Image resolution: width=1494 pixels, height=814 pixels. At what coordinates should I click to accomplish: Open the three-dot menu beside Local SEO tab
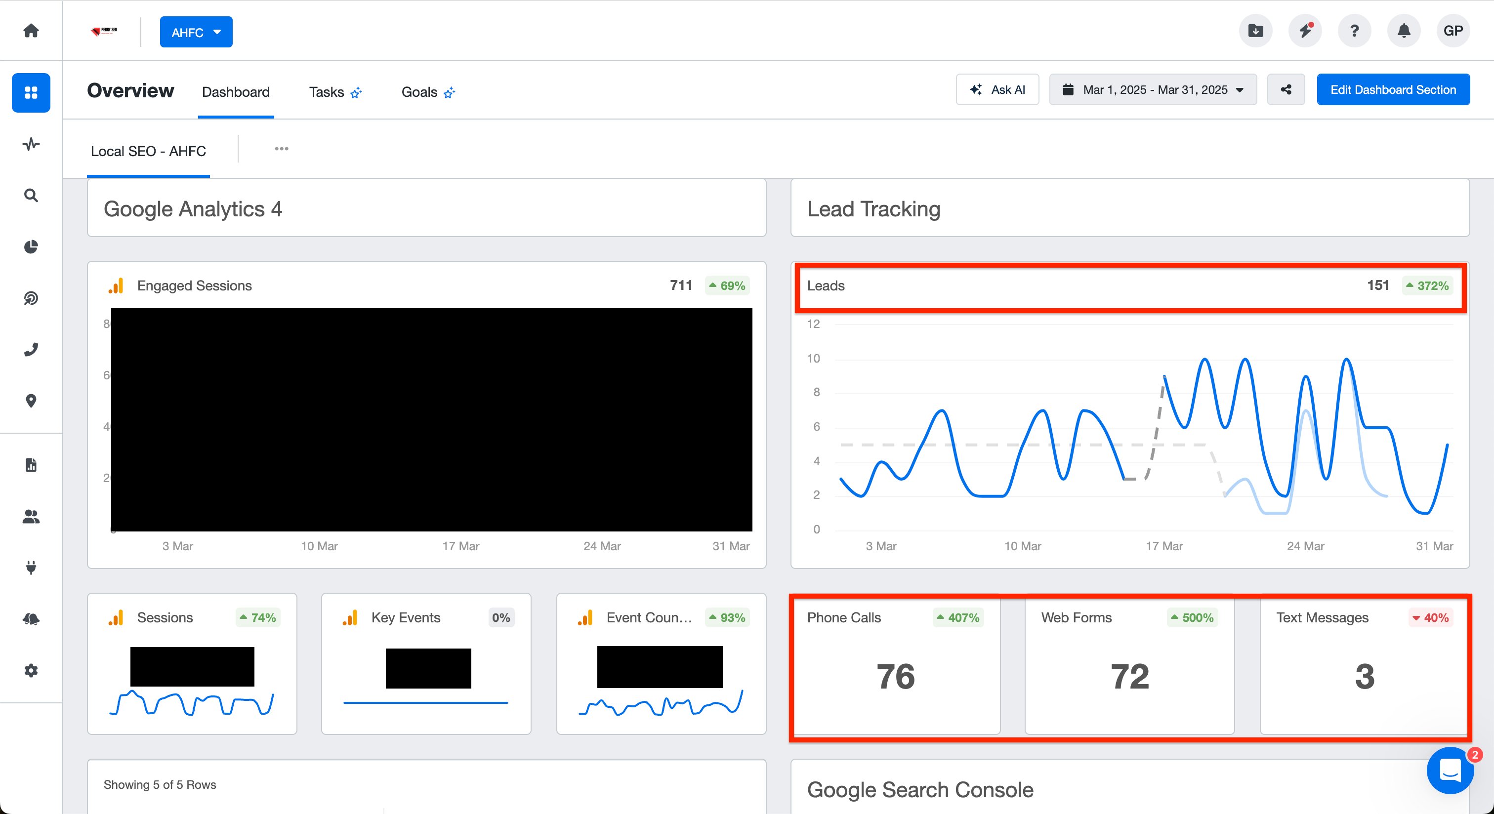pos(282,149)
